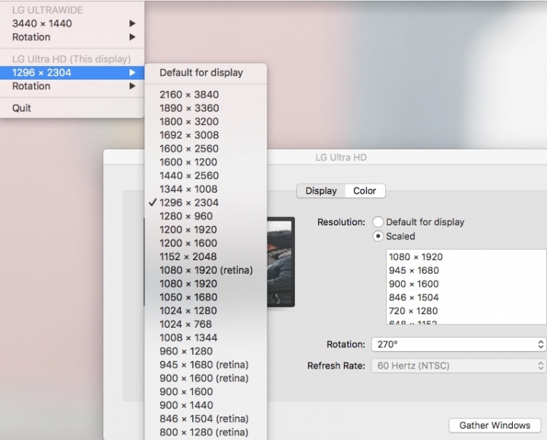Pick 960 × 1280 resolution
The image size is (547, 440).
206,351
